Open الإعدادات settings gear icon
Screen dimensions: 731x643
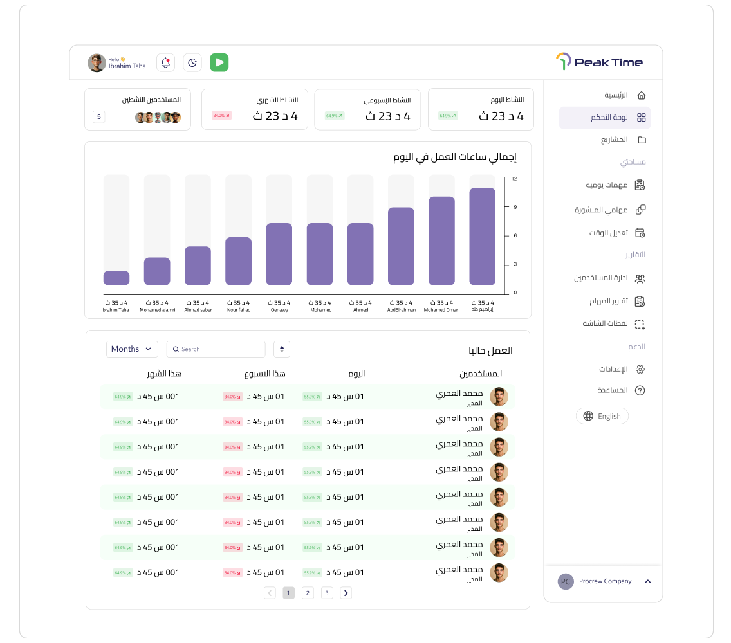tap(640, 369)
